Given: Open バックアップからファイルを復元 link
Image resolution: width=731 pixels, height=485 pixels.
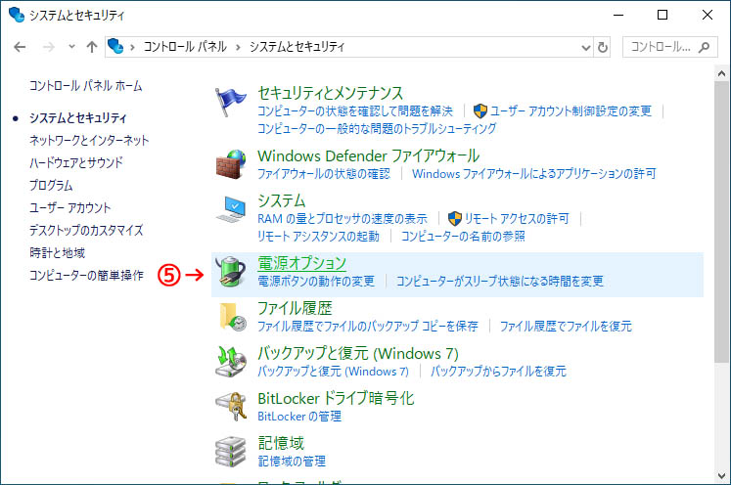Looking at the screenshot, I should click(x=498, y=372).
